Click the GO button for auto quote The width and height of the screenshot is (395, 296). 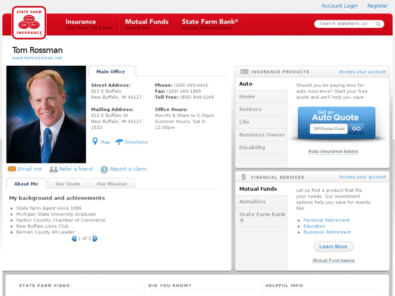pos(356,129)
